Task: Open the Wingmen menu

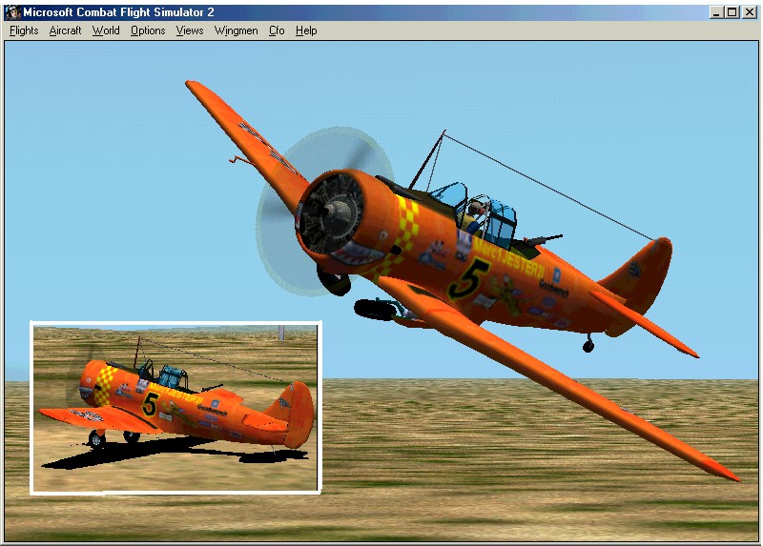Action: point(236,30)
